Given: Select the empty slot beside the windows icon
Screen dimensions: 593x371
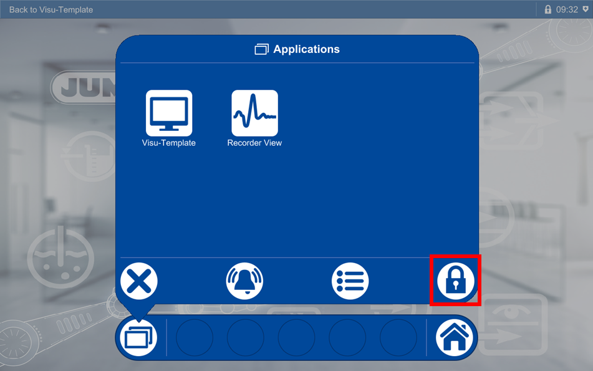Looking at the screenshot, I should [x=195, y=337].
